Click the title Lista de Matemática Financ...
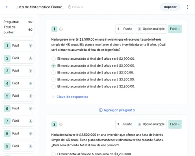 (40, 7)
